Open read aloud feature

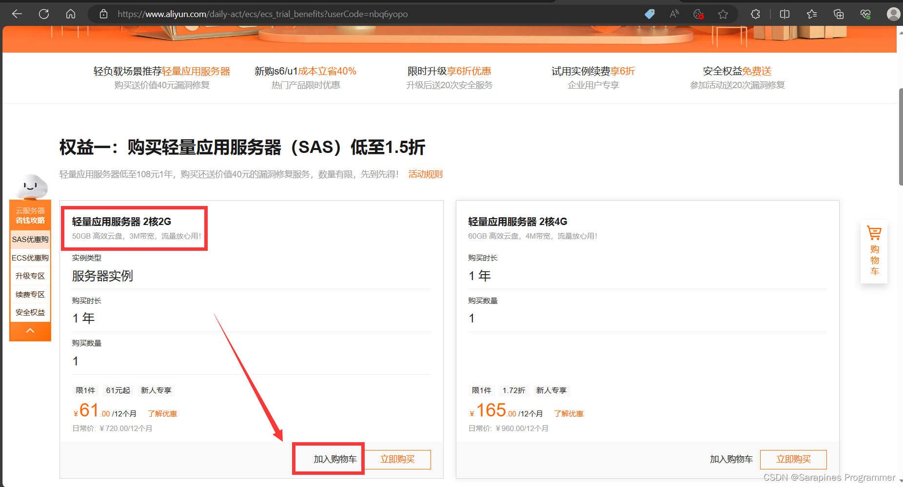pyautogui.click(x=674, y=14)
